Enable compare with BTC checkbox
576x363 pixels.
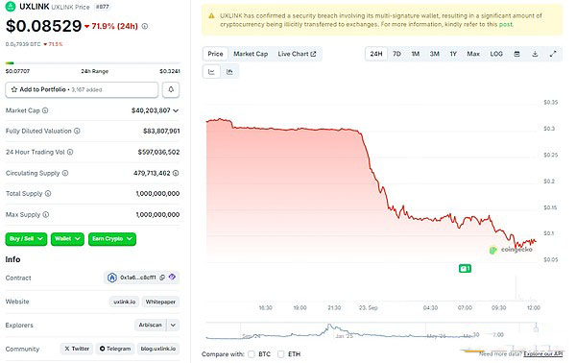[x=252, y=354]
